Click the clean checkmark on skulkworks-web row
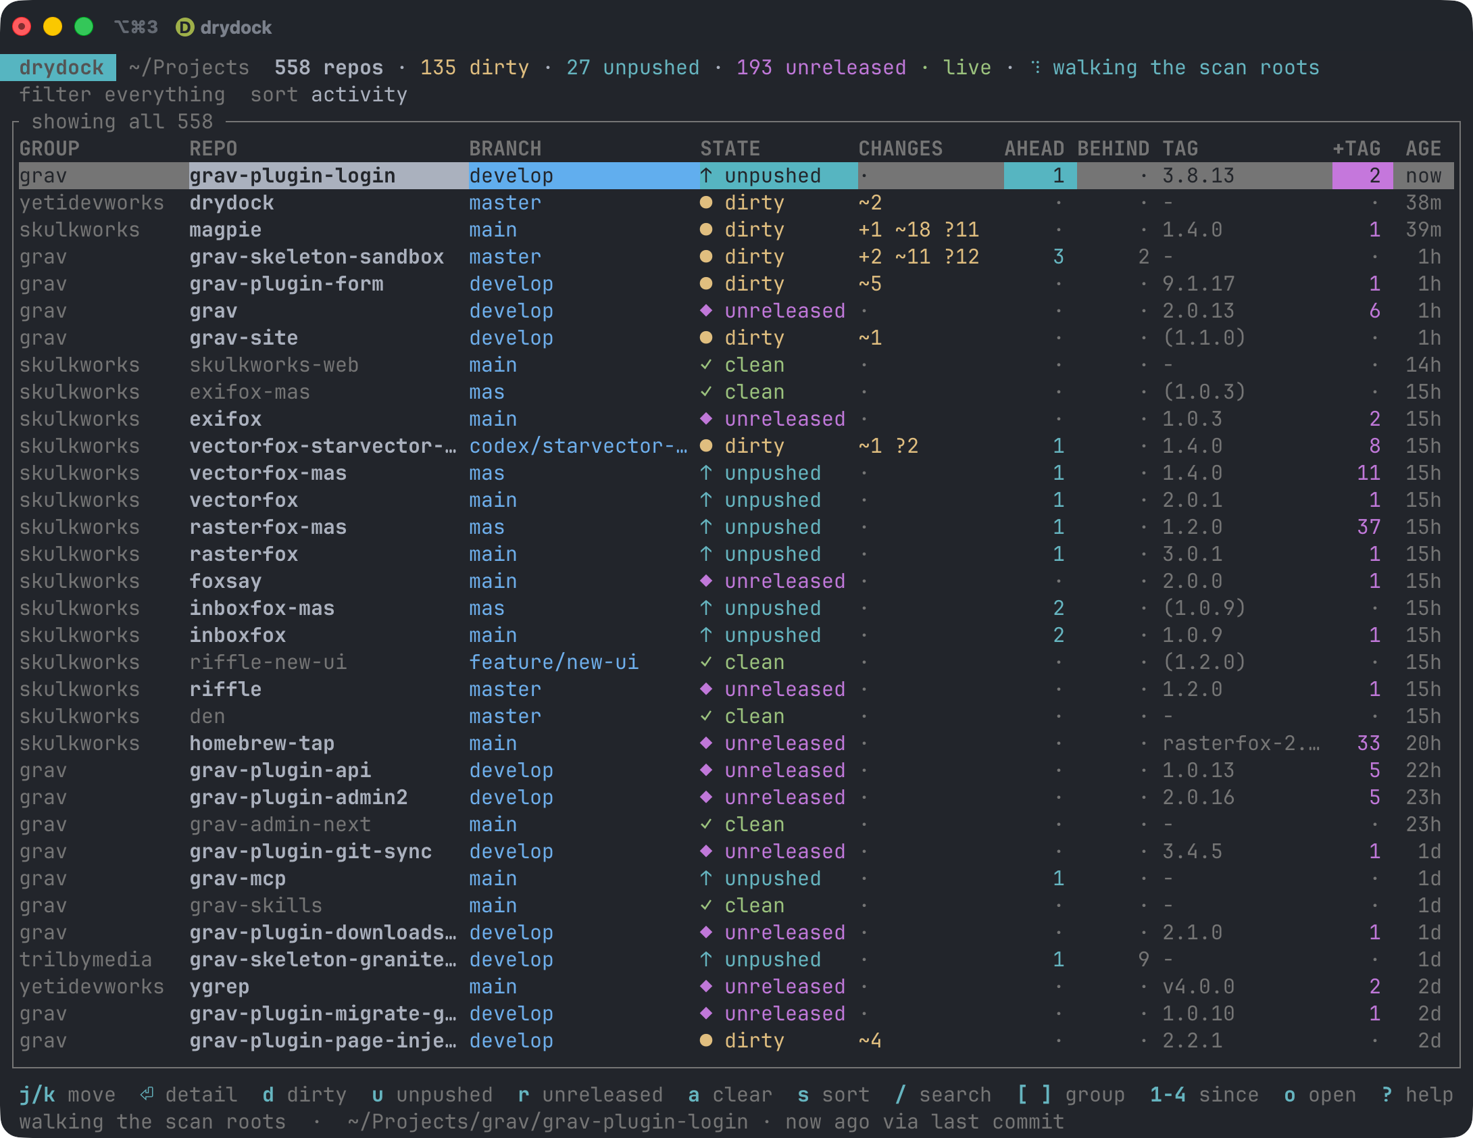Screen dimensions: 1473x1138 [x=706, y=365]
